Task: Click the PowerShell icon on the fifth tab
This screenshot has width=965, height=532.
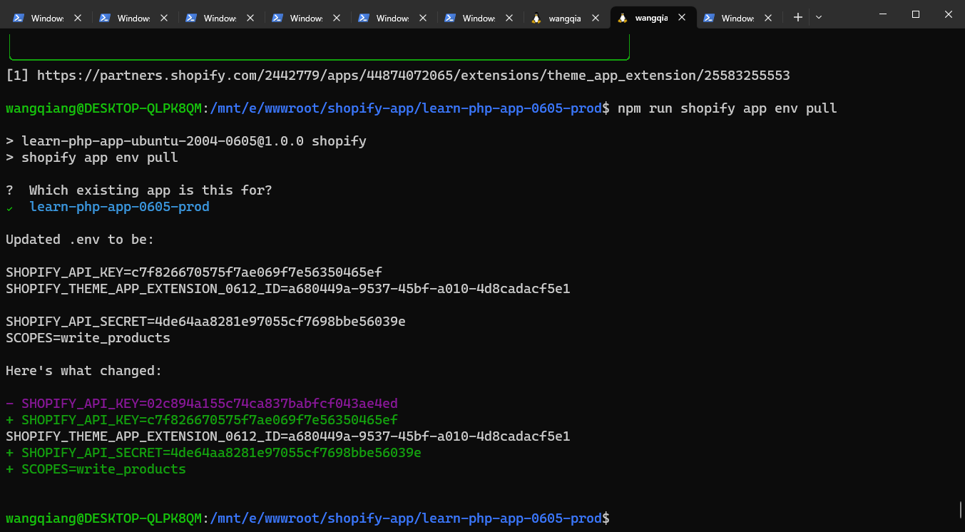Action: 364,18
